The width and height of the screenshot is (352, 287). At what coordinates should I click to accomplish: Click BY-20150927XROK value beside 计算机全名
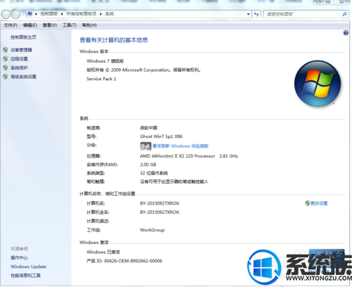pyautogui.click(x=159, y=212)
